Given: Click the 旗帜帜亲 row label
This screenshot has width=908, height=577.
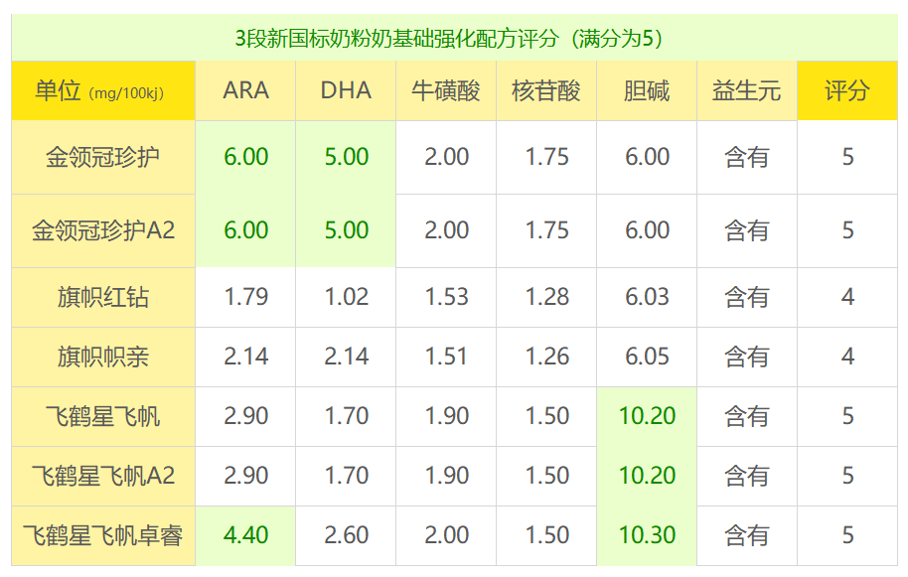Looking at the screenshot, I should 102,357.
